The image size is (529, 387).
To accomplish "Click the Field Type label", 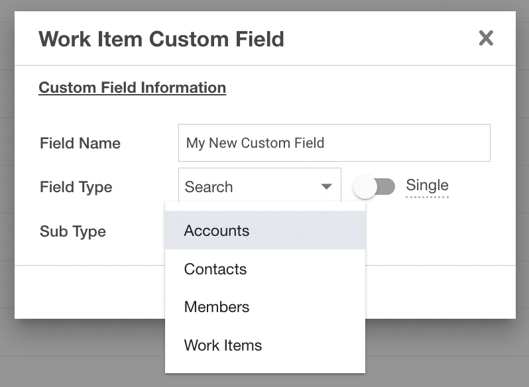I will pos(76,187).
